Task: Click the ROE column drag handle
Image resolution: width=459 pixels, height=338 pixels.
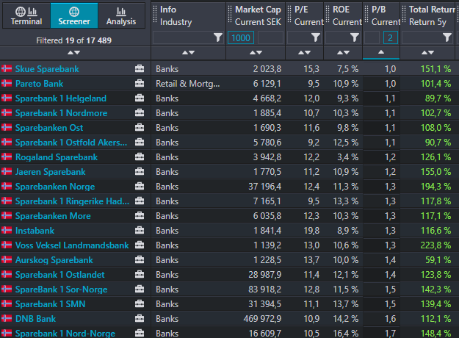Action: click(x=328, y=15)
